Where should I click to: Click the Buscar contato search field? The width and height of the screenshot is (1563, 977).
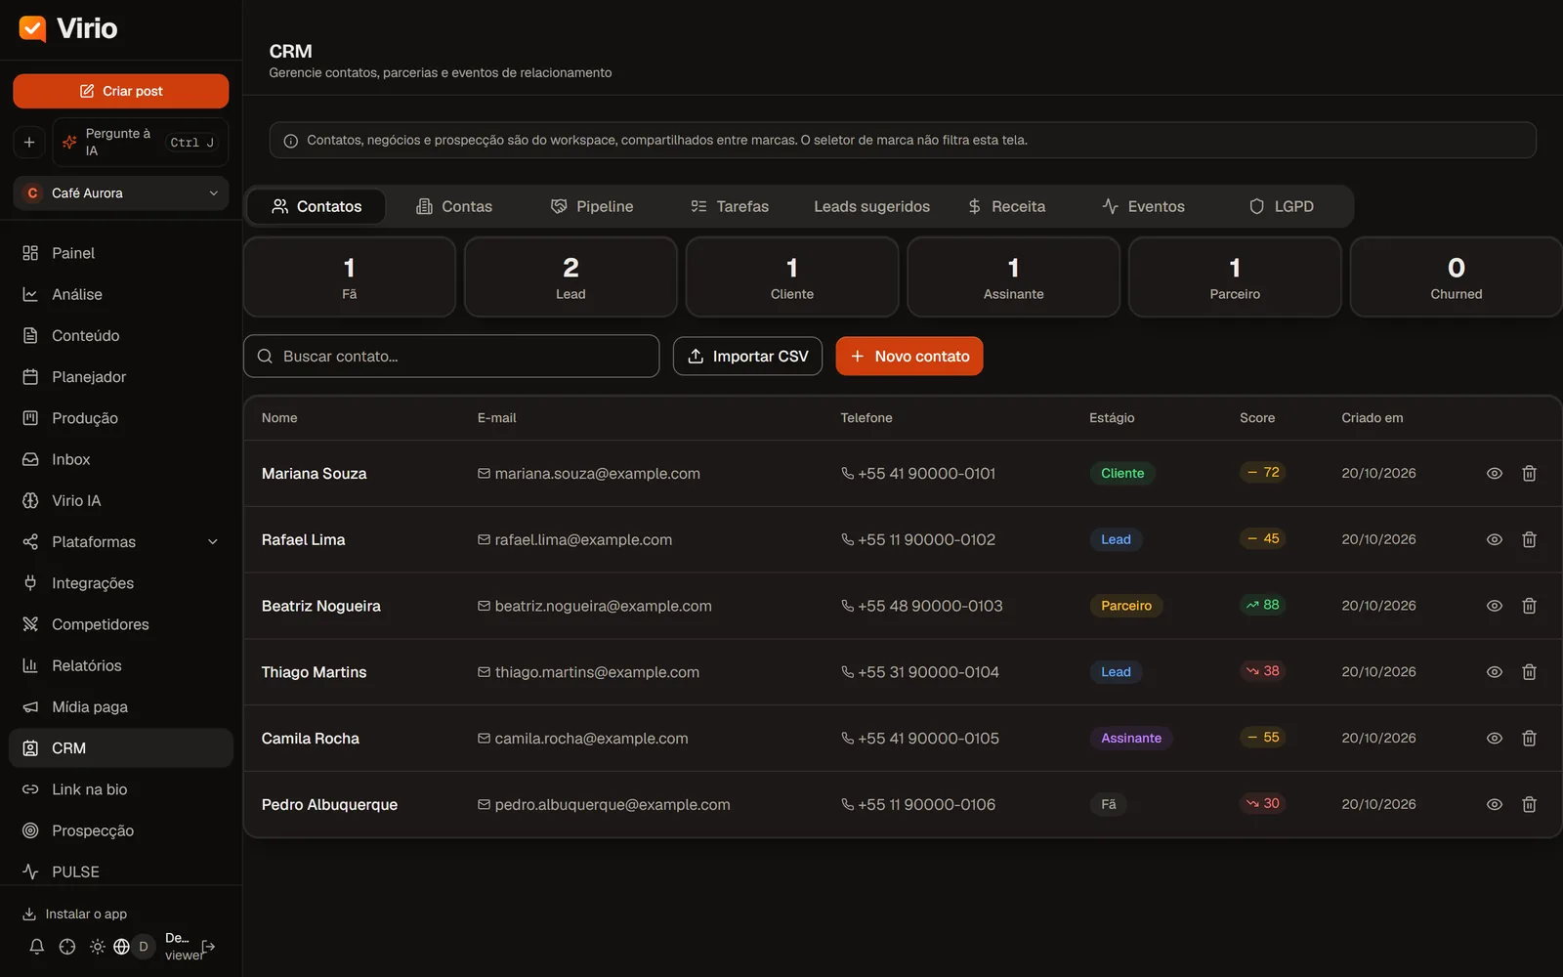tap(451, 357)
